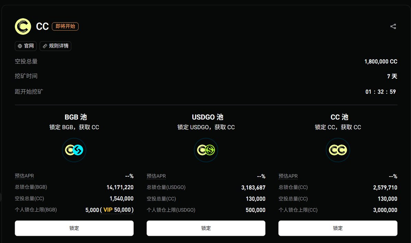Click 预估APR label in BGB pool
Image resolution: width=411 pixels, height=243 pixels.
pyautogui.click(x=24, y=175)
